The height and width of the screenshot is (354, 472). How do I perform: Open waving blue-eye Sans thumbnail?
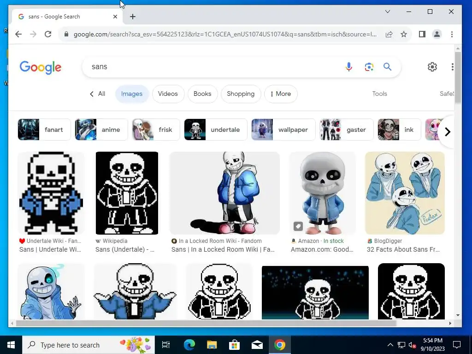pos(51,291)
